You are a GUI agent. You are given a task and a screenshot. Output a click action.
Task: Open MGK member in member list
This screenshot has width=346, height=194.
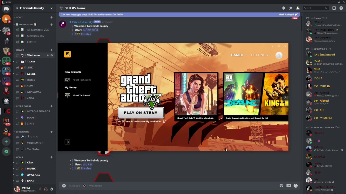(x=324, y=70)
